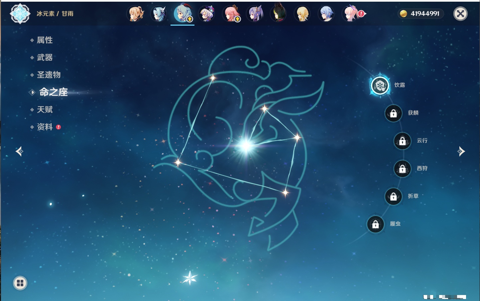This screenshot has height=301, width=480.
Task: Click the 履虫 constellation label
Action: point(395,224)
